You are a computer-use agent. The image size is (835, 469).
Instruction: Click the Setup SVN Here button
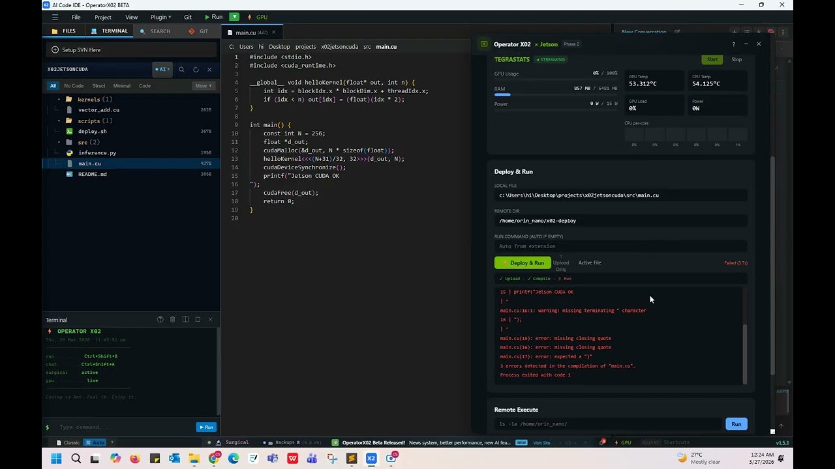(132, 50)
